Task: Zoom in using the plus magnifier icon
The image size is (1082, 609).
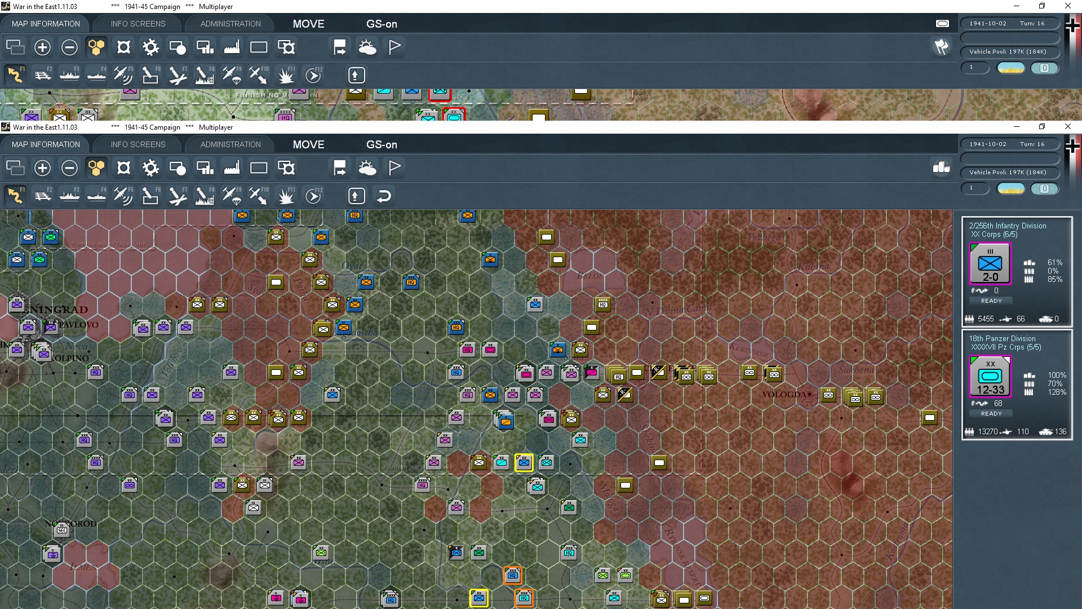Action: pyautogui.click(x=42, y=167)
